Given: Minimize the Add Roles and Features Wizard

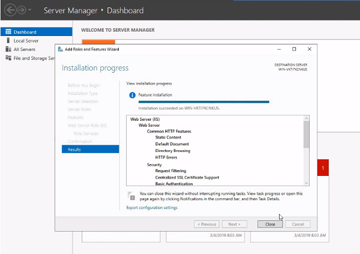Looking at the screenshot, I should (x=279, y=49).
